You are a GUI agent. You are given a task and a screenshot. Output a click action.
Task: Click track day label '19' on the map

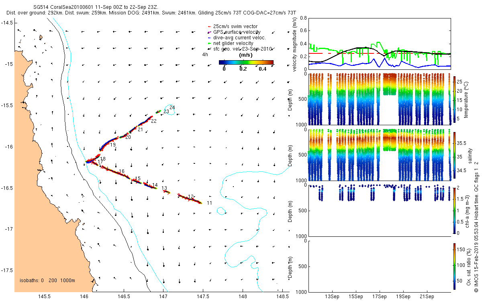[113, 144]
